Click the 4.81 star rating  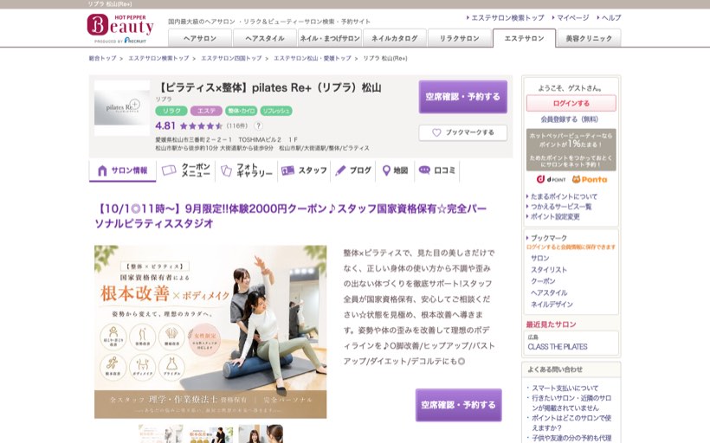point(189,125)
